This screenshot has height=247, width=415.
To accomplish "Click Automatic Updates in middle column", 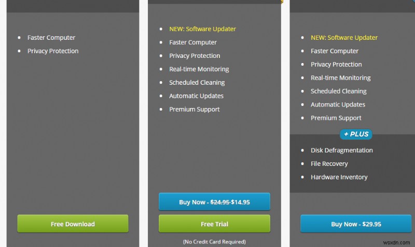I will click(x=197, y=96).
